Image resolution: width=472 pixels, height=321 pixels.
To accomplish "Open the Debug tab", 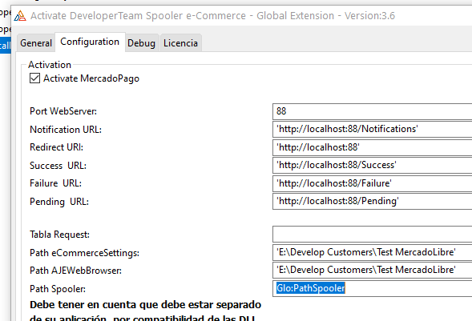I will click(141, 43).
